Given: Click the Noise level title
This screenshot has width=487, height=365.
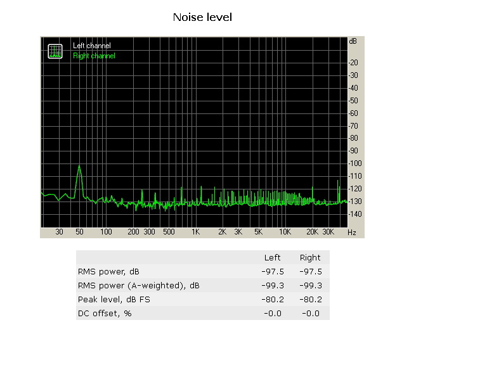Looking at the screenshot, I should click(x=202, y=17).
